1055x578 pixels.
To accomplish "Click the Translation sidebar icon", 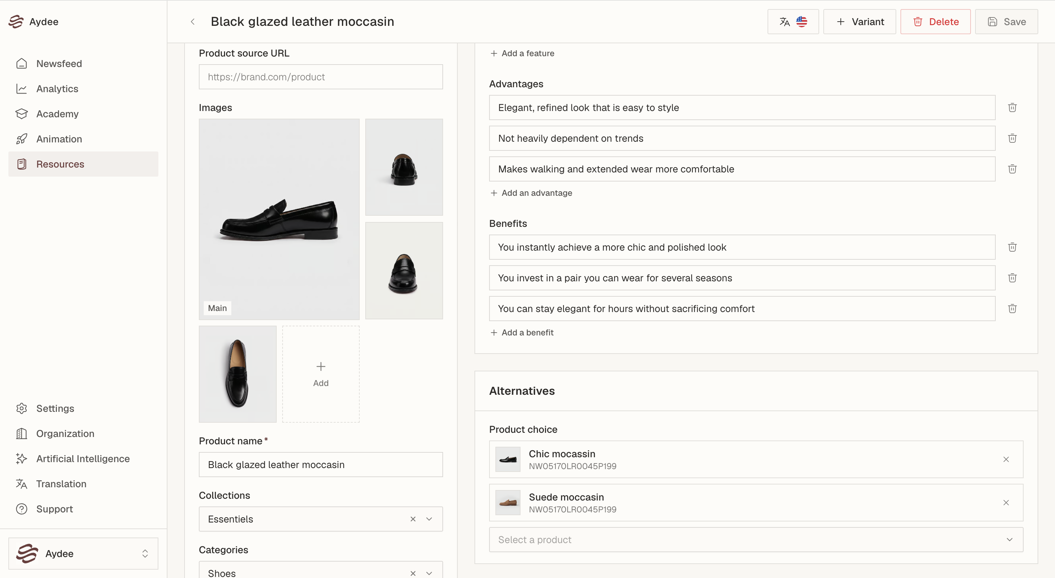I will [22, 484].
